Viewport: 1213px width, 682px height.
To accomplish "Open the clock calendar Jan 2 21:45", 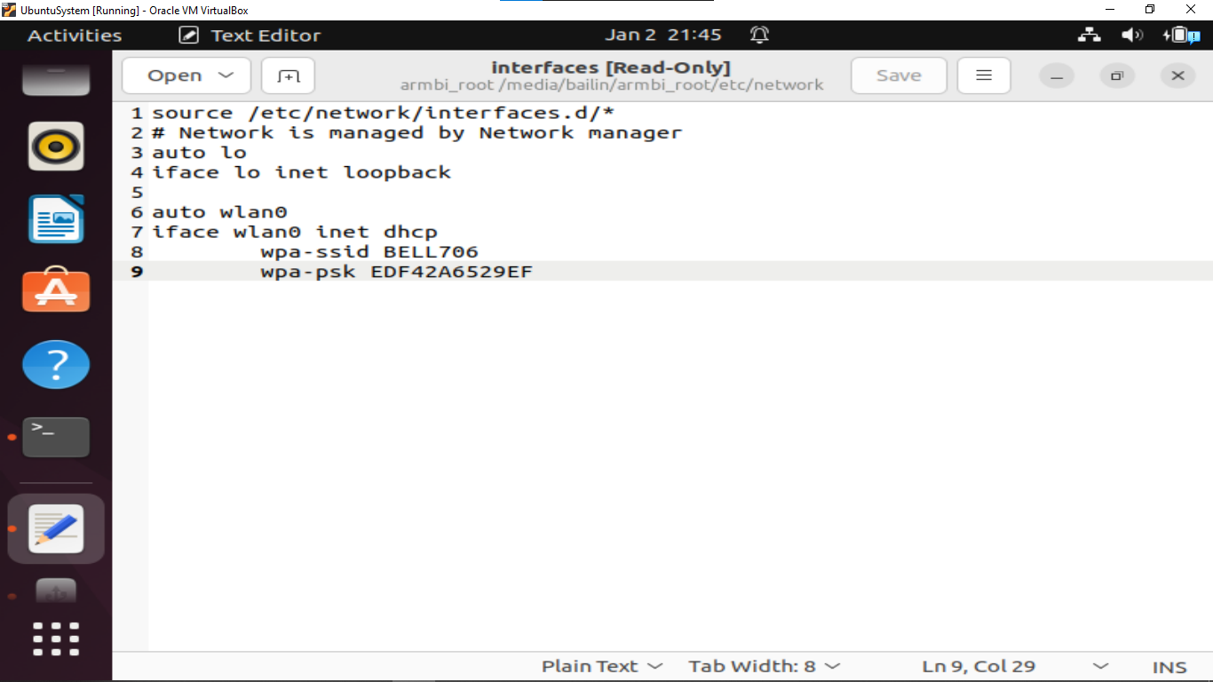I will (663, 36).
